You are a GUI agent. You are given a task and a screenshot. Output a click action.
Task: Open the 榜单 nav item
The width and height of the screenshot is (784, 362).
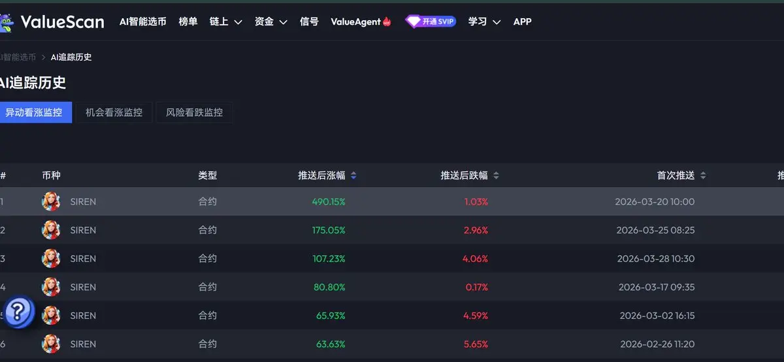(188, 22)
